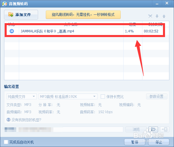Enable 完成后自动关机 auto shutdown checkbox
The height and width of the screenshot is (147, 174).
click(6, 142)
